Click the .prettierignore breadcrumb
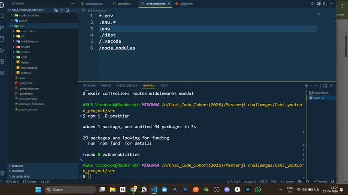Viewport: 348px width, 195px height. click(x=95, y=10)
